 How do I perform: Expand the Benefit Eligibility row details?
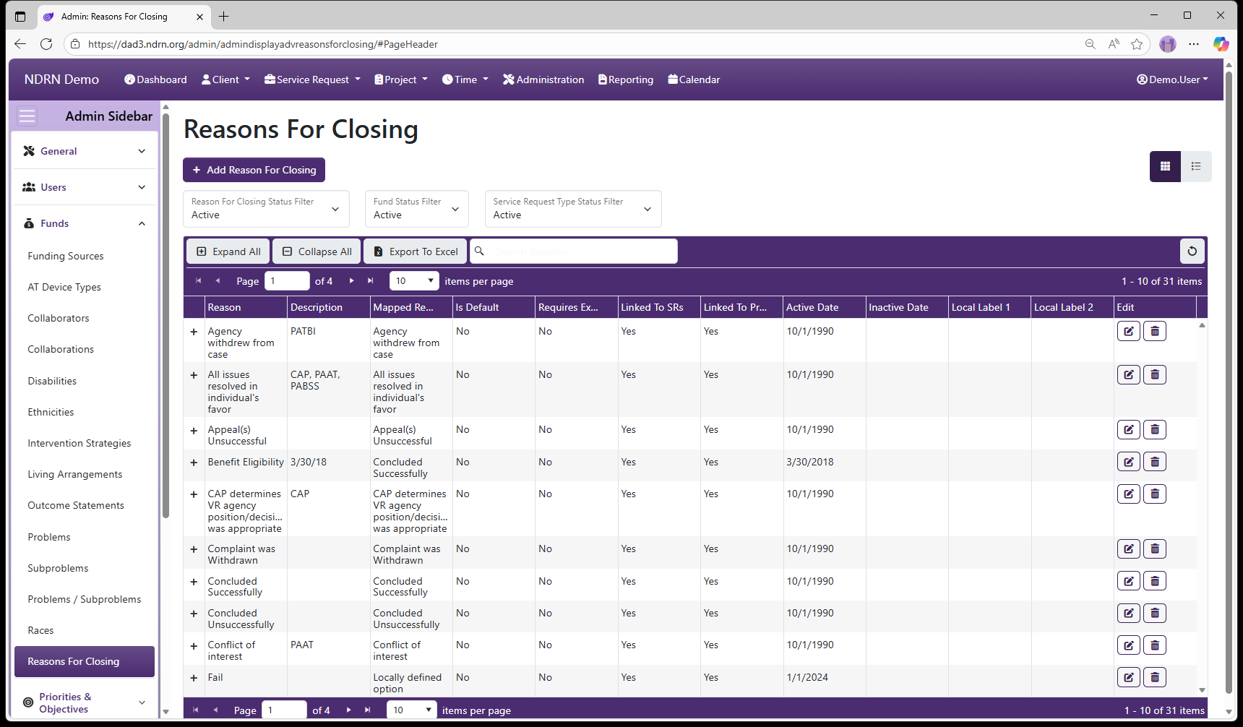(194, 463)
